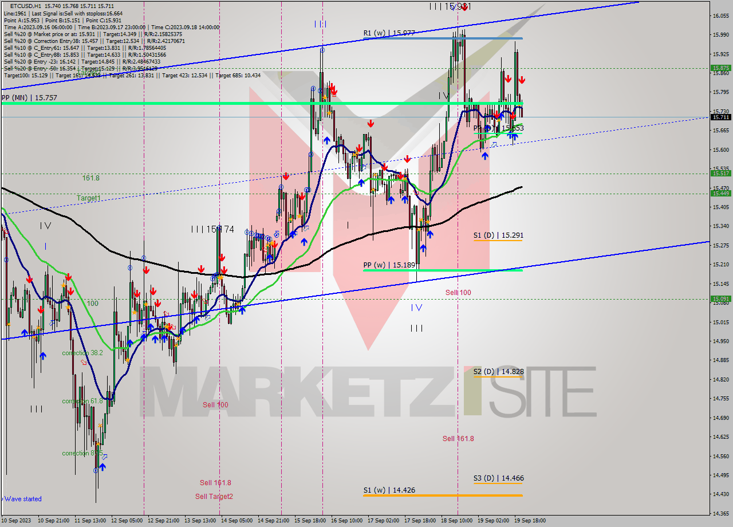
Task: Click the green 'Target1' label
Action: pyautogui.click(x=89, y=198)
